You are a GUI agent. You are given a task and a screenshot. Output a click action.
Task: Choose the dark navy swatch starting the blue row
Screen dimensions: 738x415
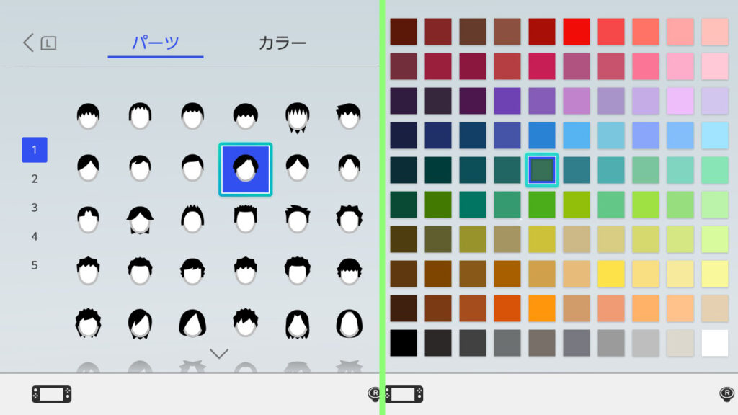tap(404, 135)
